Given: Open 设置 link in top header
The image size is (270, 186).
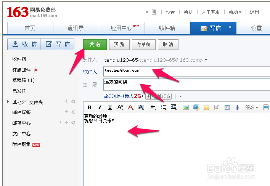Looking at the screenshot, I should click(x=170, y=12).
